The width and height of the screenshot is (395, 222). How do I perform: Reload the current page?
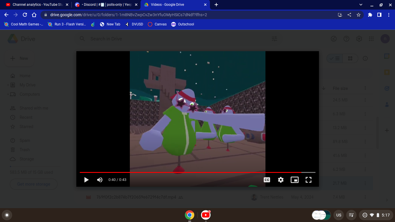point(25,15)
